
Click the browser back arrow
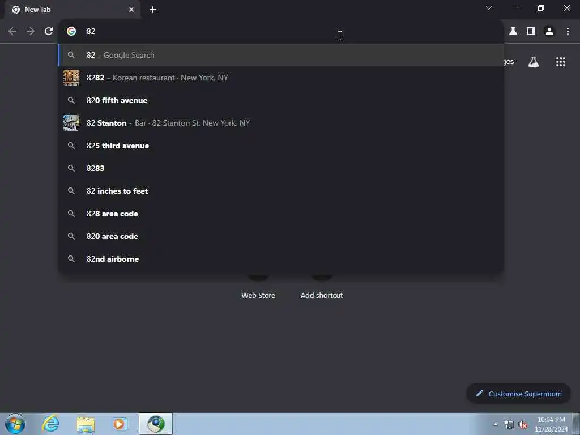click(x=12, y=32)
